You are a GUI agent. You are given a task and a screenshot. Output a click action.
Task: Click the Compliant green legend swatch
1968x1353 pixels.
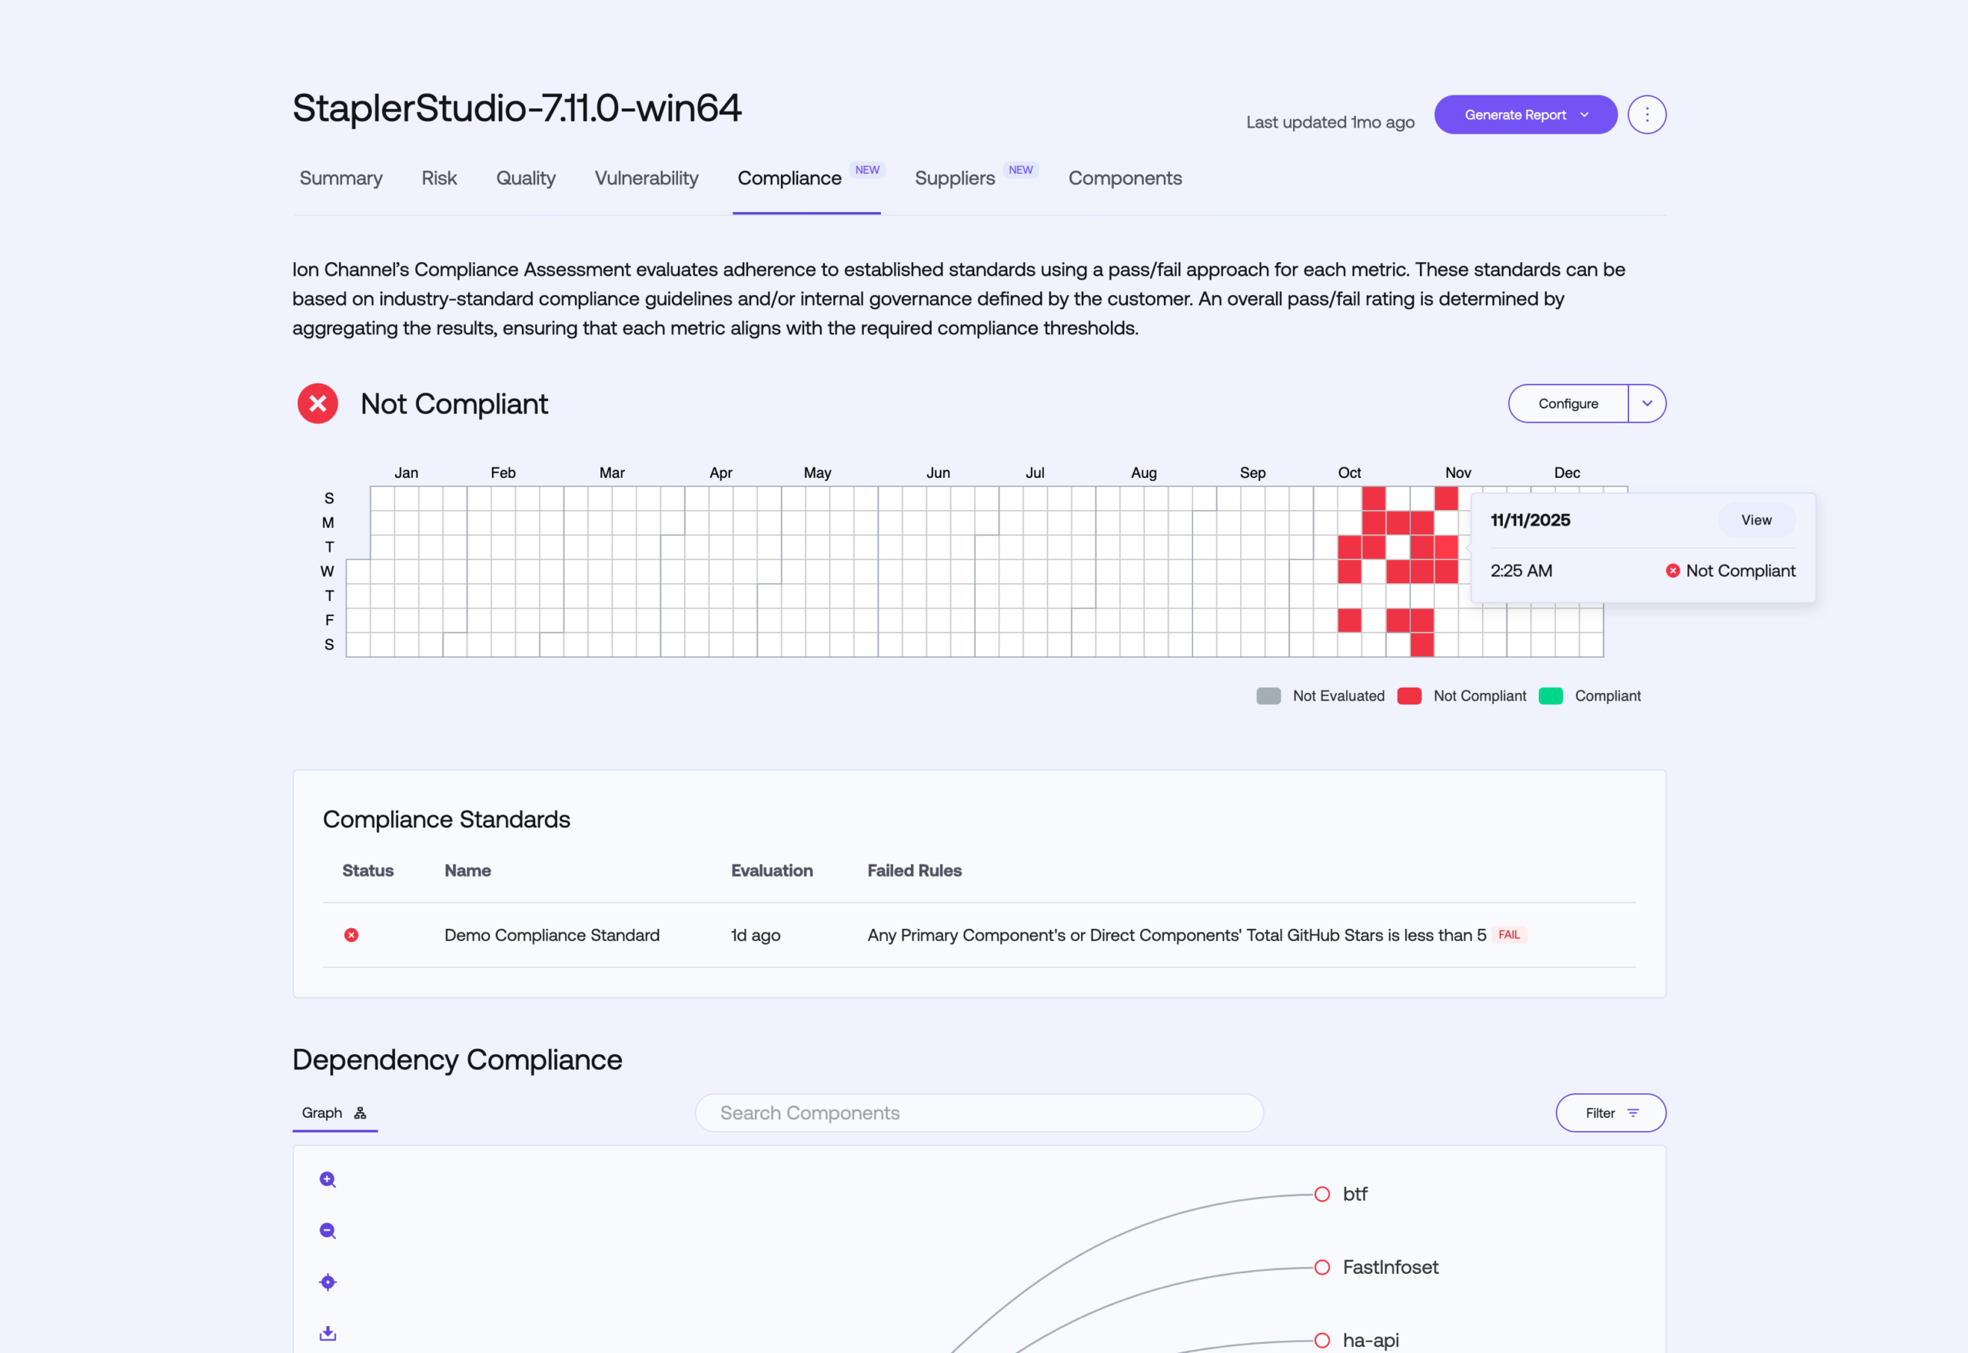pyautogui.click(x=1551, y=695)
